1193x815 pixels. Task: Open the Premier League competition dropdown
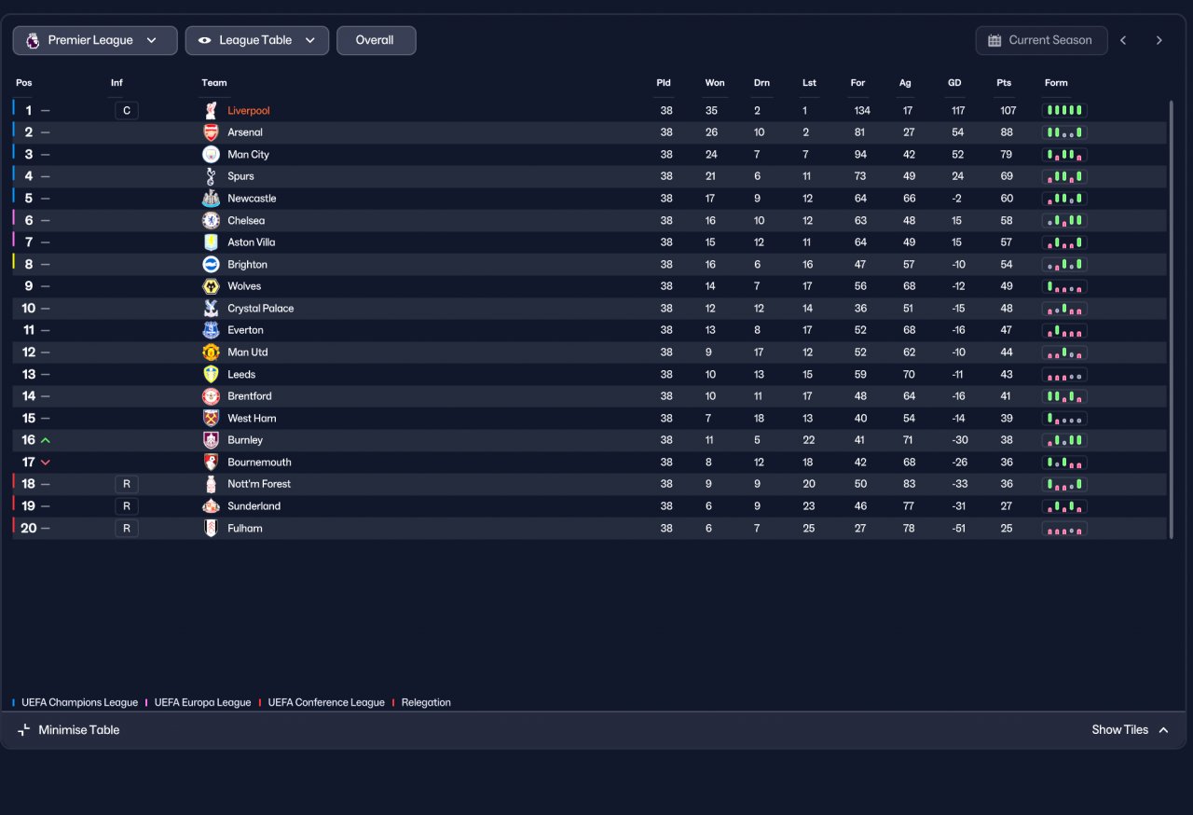[x=95, y=40]
